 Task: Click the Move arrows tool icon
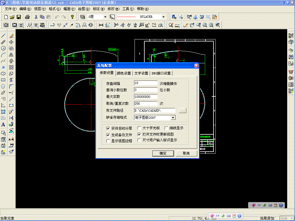pos(11,42)
